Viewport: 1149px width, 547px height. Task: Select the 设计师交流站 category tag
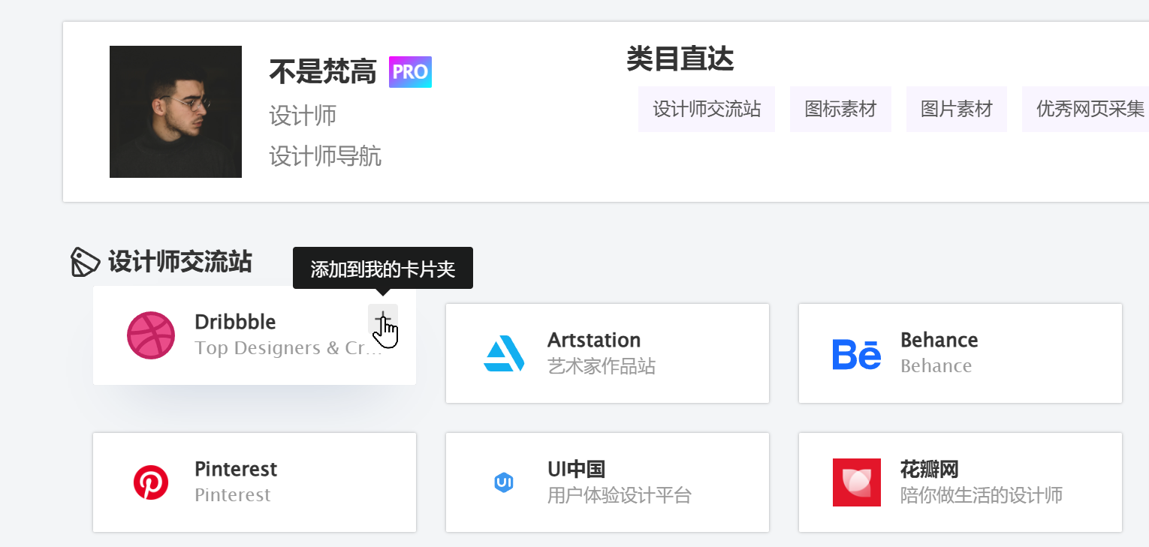tap(706, 109)
